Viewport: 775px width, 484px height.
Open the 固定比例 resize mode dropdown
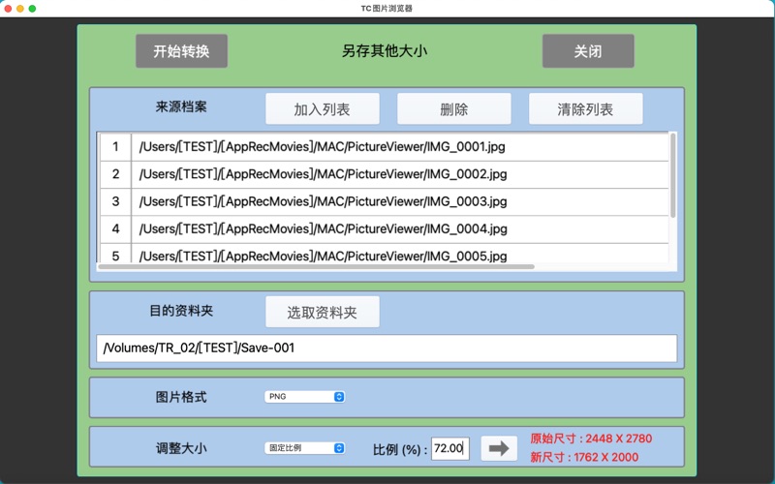(304, 448)
